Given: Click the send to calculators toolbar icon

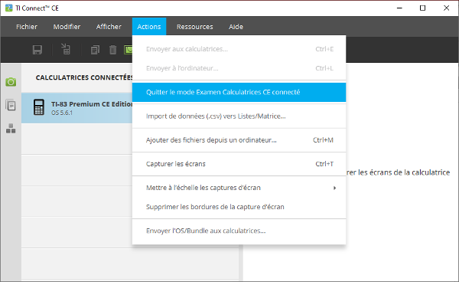Looking at the screenshot, I should point(66,49).
